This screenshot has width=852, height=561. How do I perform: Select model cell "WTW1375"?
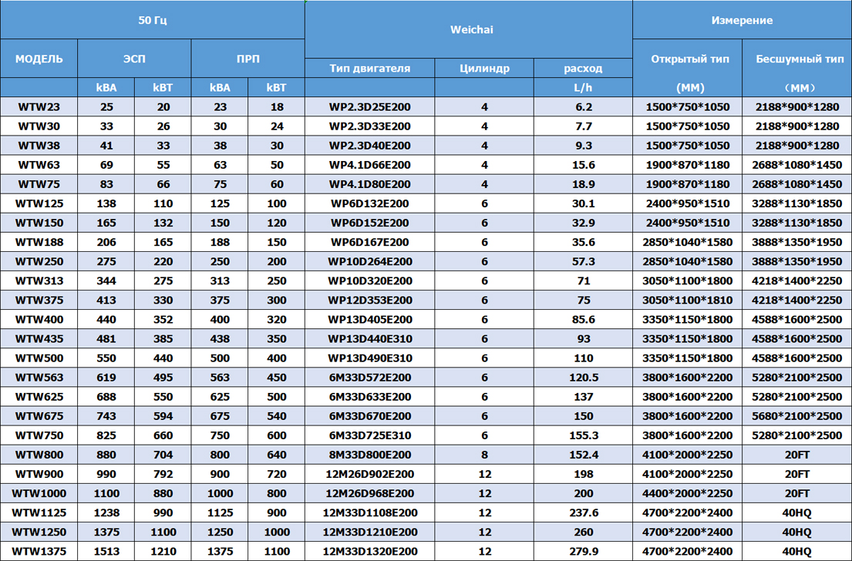point(39,552)
